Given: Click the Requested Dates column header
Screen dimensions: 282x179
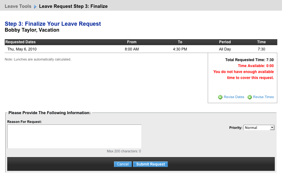Looking at the screenshot, I should point(20,42).
